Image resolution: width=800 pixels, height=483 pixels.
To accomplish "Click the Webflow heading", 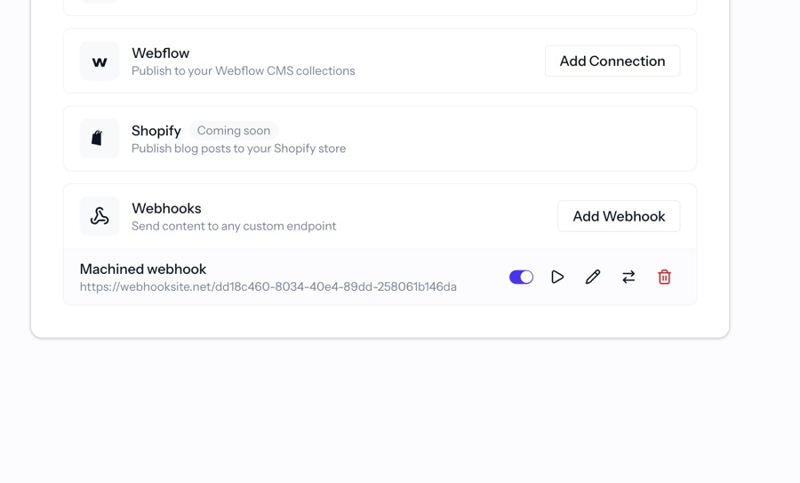I will point(161,53).
